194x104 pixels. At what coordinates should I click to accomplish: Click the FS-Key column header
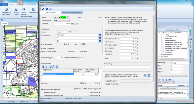tap(160, 85)
